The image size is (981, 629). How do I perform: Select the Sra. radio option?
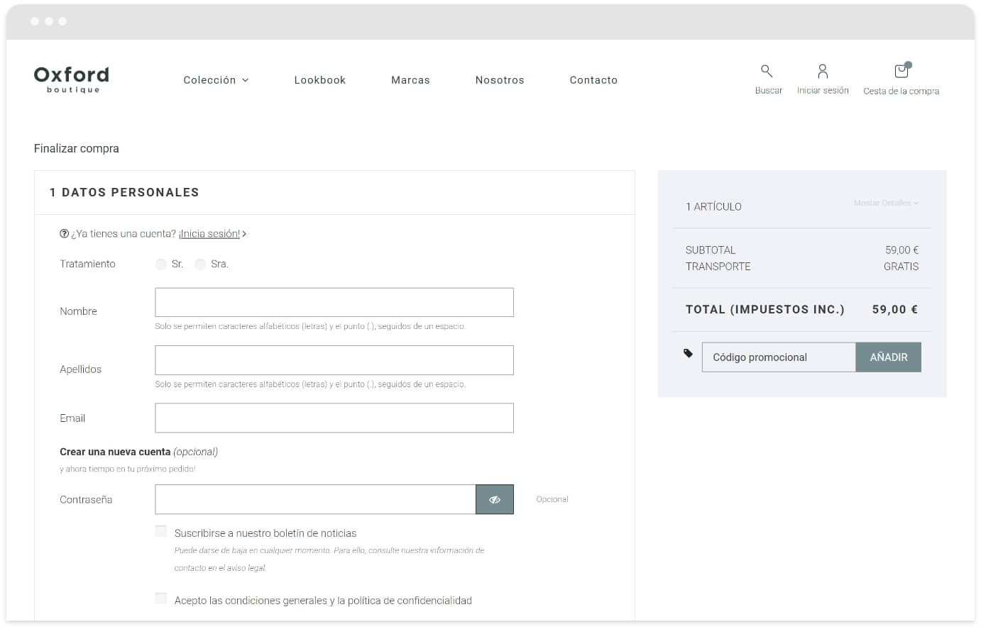(200, 264)
